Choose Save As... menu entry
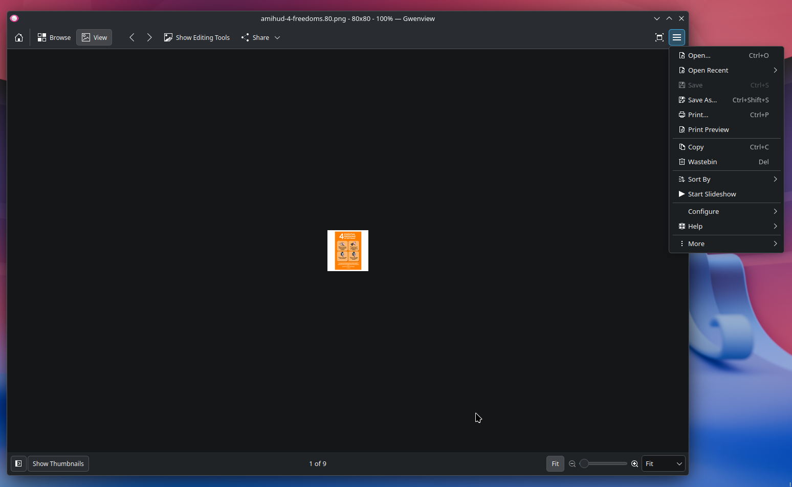 click(x=727, y=100)
